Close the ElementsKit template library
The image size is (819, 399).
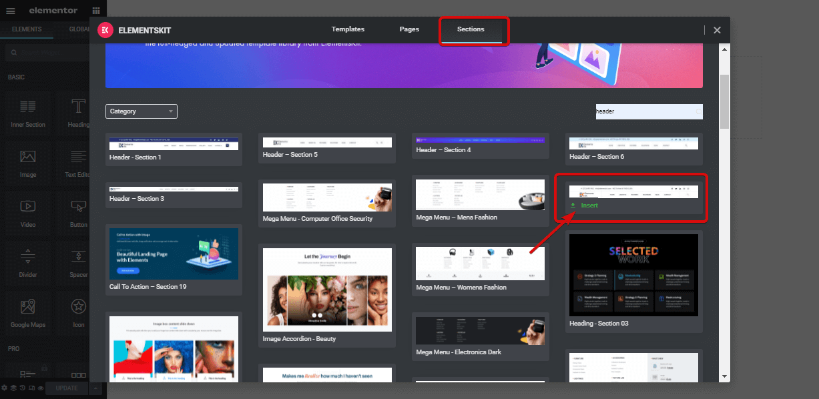coord(717,30)
